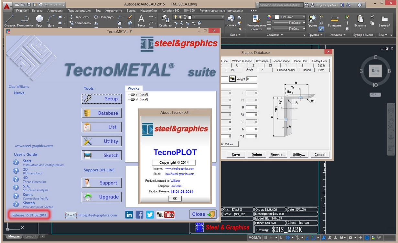This screenshot has height=243, width=398.
Task: Open the МСК coordinate system dropdown
Action: point(375,95)
